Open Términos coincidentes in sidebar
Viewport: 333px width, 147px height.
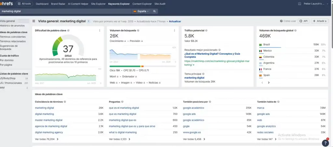point(13,37)
